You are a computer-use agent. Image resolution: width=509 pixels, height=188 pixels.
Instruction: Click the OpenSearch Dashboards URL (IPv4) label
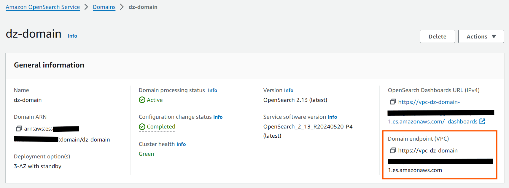coord(434,90)
